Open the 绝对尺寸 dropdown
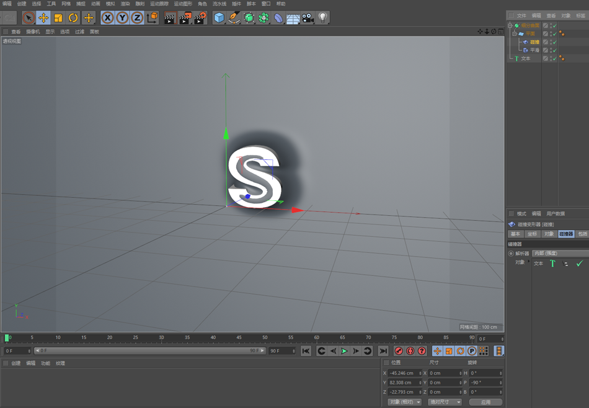Viewport: 589px width, 408px height. (x=445, y=402)
